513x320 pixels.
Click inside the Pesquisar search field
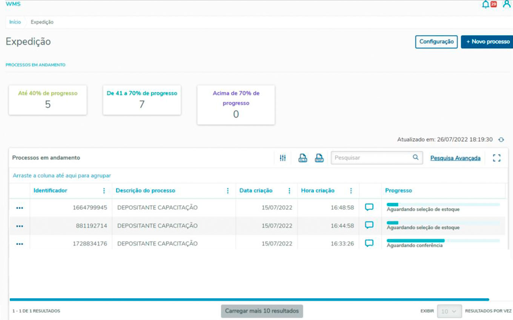(x=372, y=158)
